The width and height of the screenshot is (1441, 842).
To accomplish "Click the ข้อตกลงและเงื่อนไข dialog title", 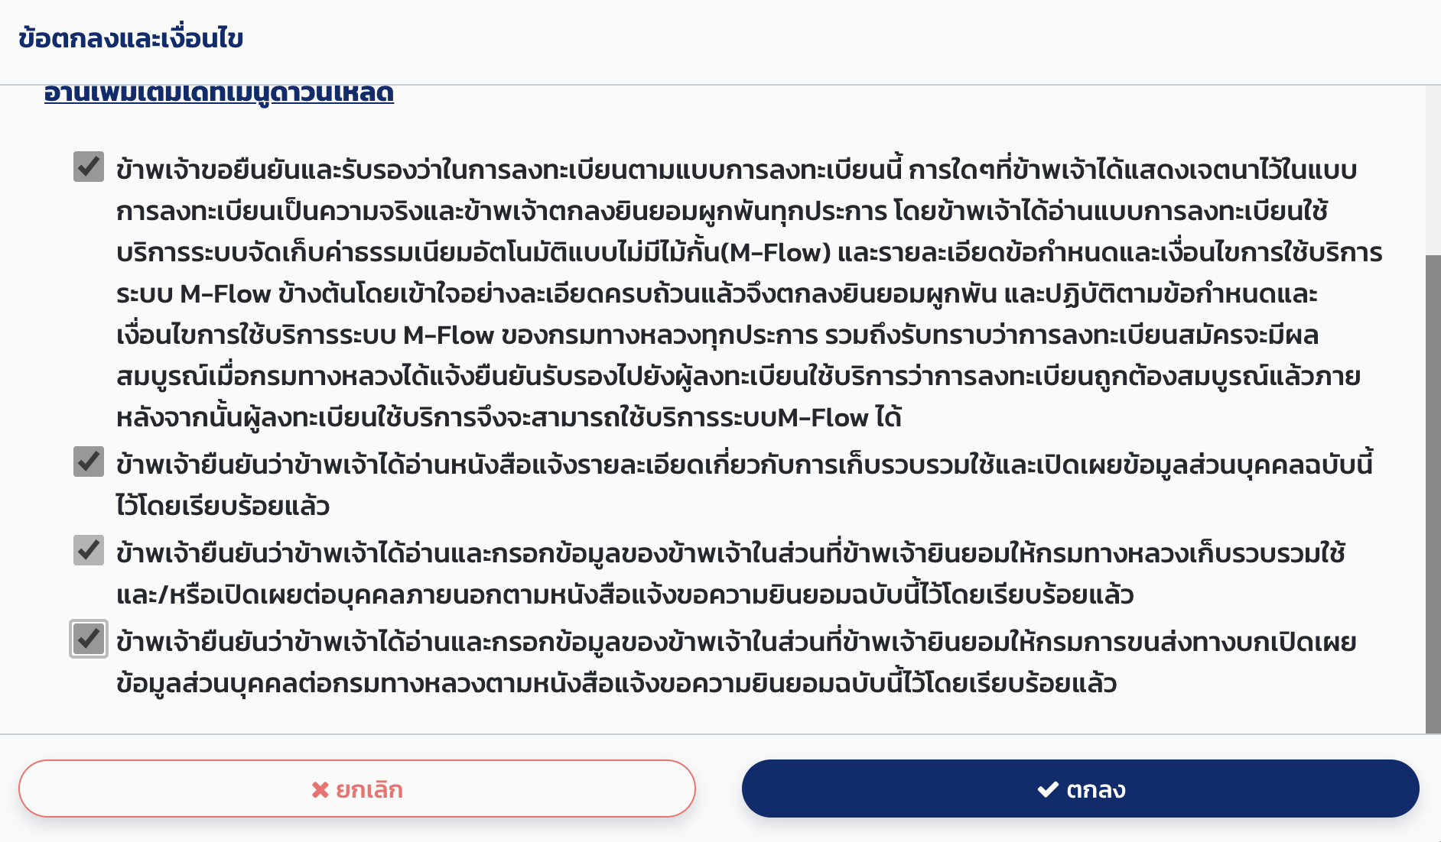I will pos(131,38).
